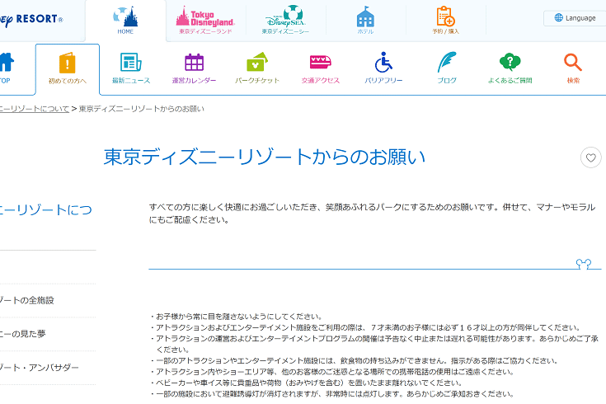Click intro paragraph starting すべての方に楽しく
The image size is (606, 404).
pyautogui.click(x=372, y=214)
